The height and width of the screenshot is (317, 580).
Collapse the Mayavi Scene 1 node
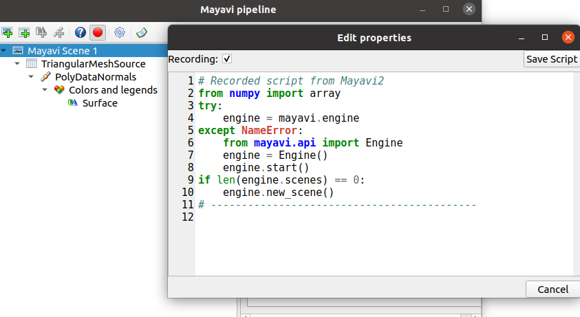point(3,50)
